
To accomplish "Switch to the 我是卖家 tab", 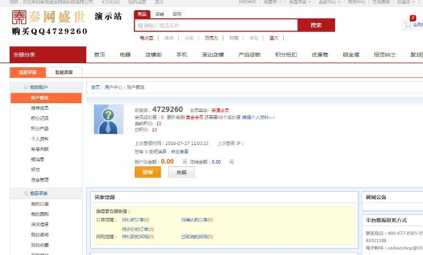I will 64,72.
